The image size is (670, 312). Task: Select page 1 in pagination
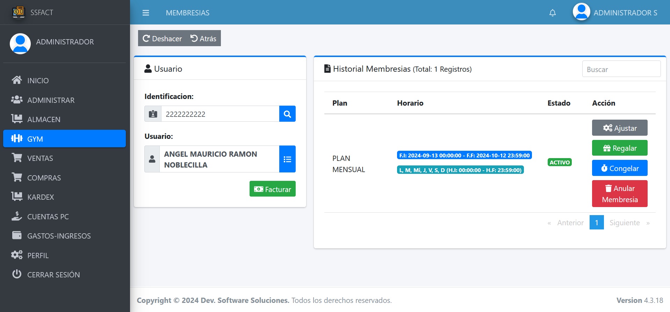[596, 223]
